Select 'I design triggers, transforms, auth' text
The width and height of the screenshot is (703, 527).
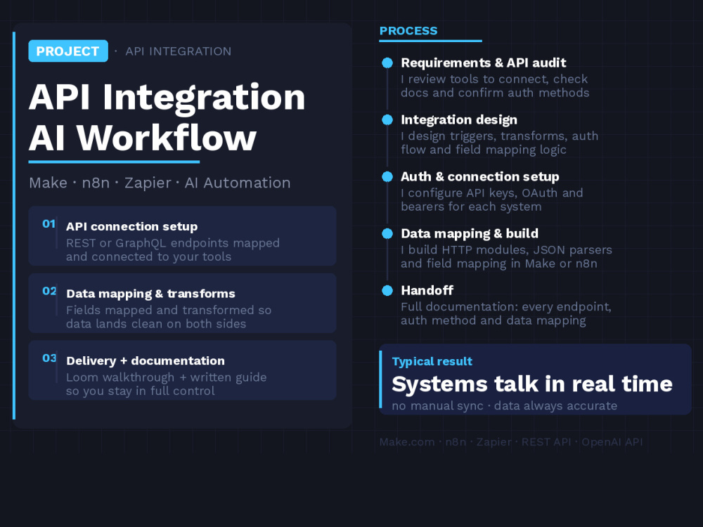click(x=499, y=136)
